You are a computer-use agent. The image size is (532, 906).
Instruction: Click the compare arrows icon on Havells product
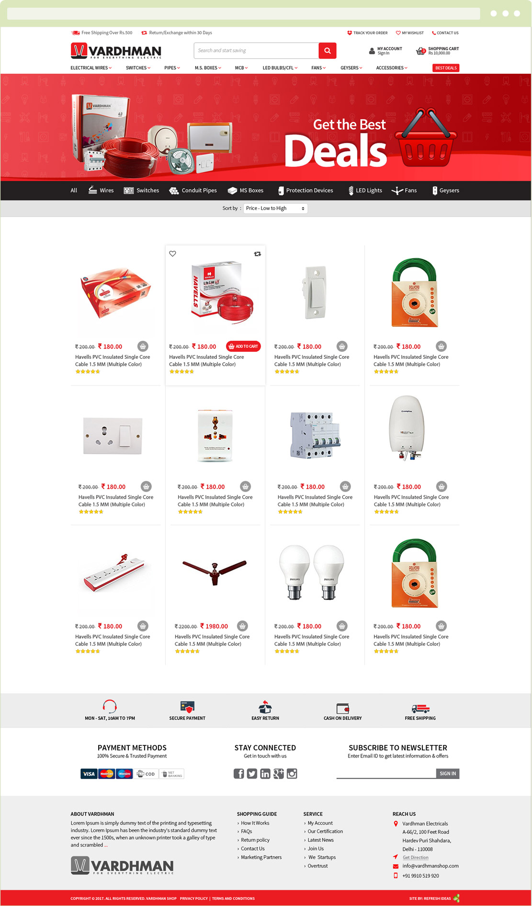pos(258,254)
